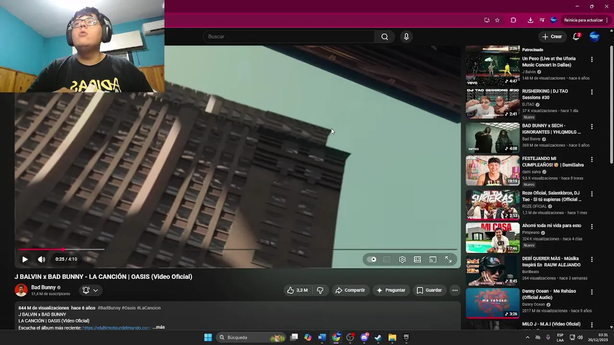Open File Explorer from taskbar
The height and width of the screenshot is (345, 614).
point(392,337)
